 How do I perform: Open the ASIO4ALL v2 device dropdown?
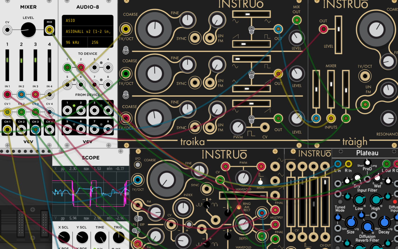tap(88, 31)
